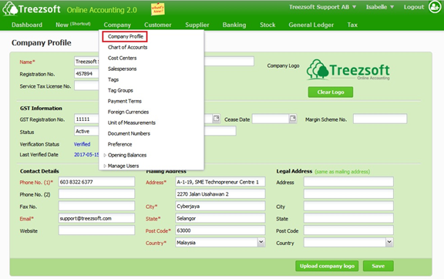Click the Website input field

click(96, 230)
